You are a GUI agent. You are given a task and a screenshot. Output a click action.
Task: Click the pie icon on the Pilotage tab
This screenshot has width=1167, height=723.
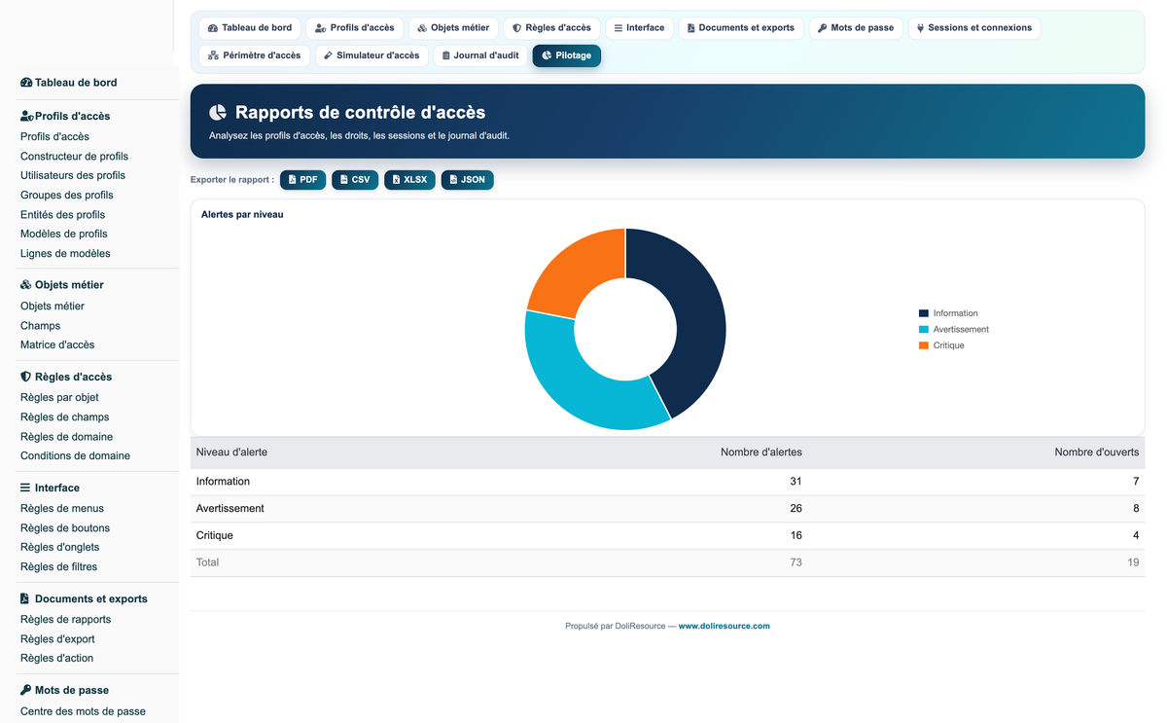(x=547, y=55)
